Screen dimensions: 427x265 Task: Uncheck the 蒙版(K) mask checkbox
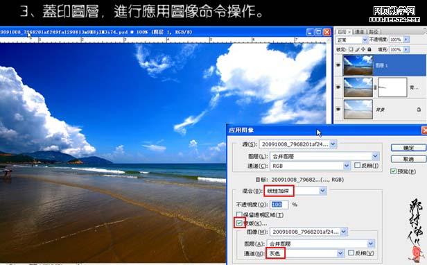click(x=239, y=223)
